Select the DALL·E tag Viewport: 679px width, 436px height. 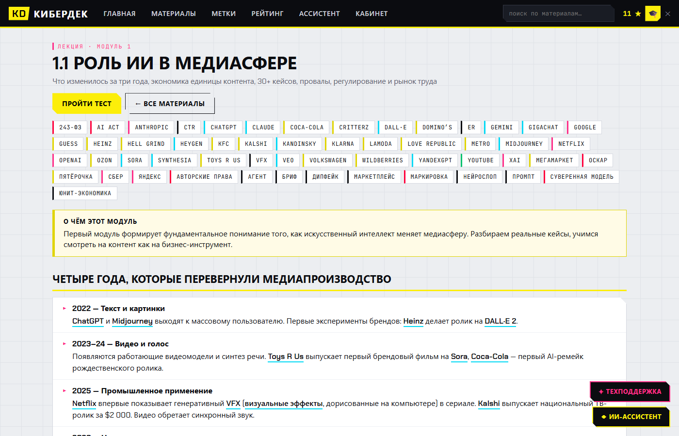pyautogui.click(x=395, y=127)
